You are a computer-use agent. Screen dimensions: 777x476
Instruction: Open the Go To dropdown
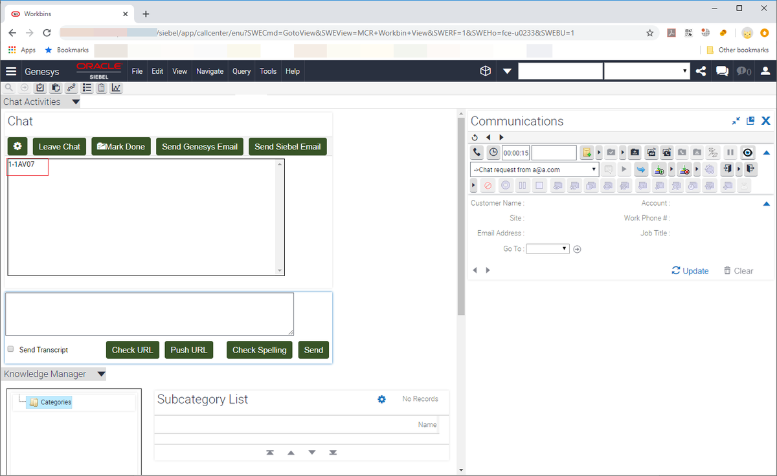[x=548, y=248]
